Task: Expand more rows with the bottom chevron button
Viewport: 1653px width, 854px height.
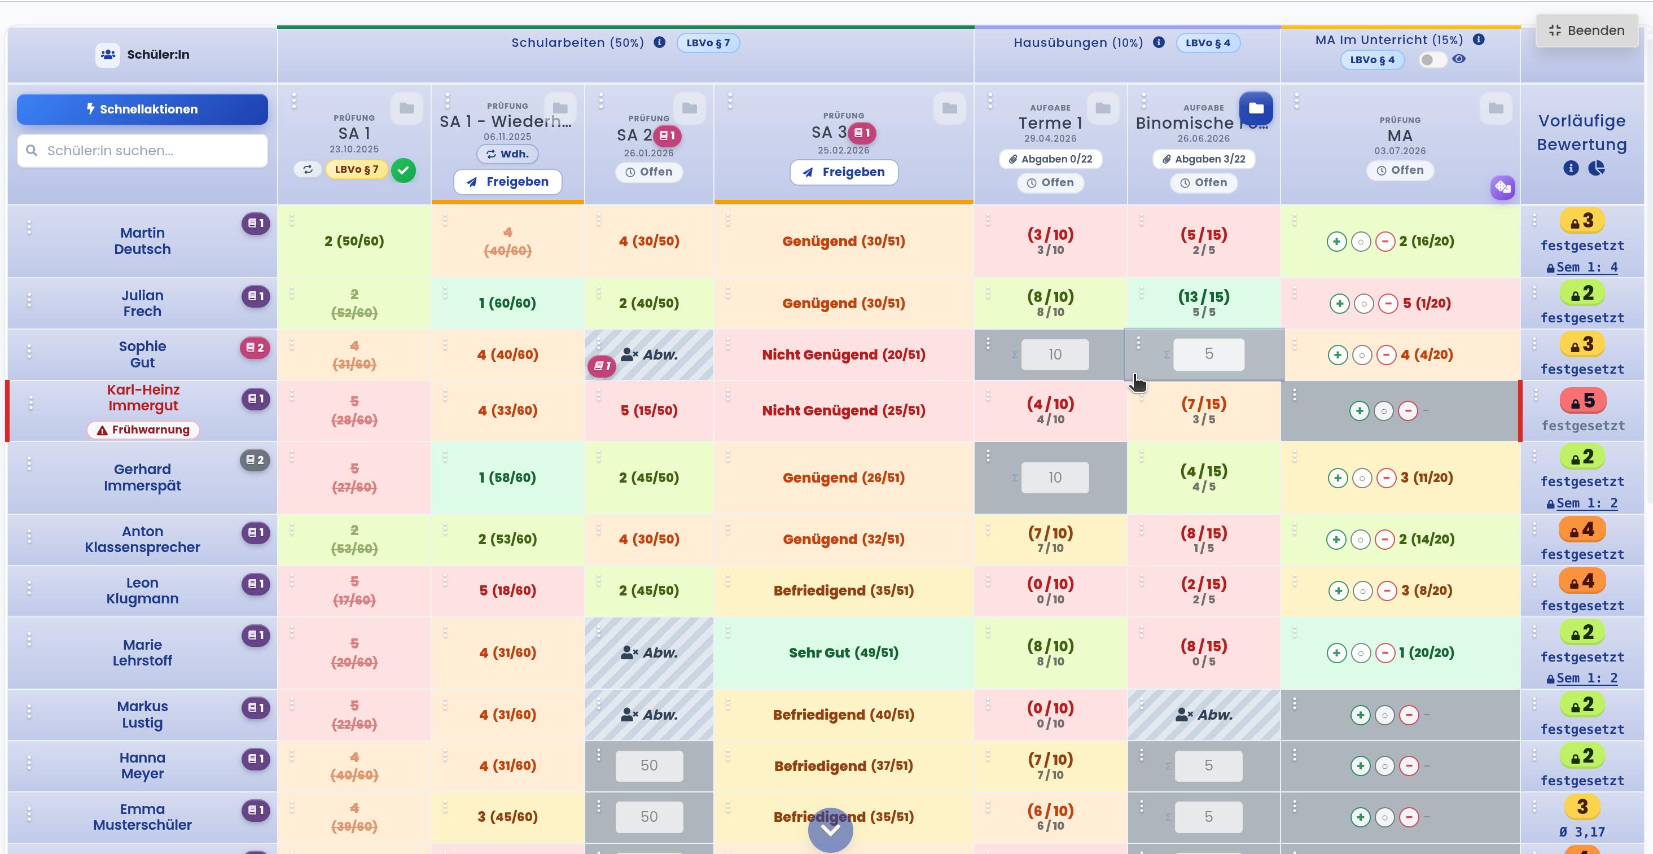Action: [830, 830]
